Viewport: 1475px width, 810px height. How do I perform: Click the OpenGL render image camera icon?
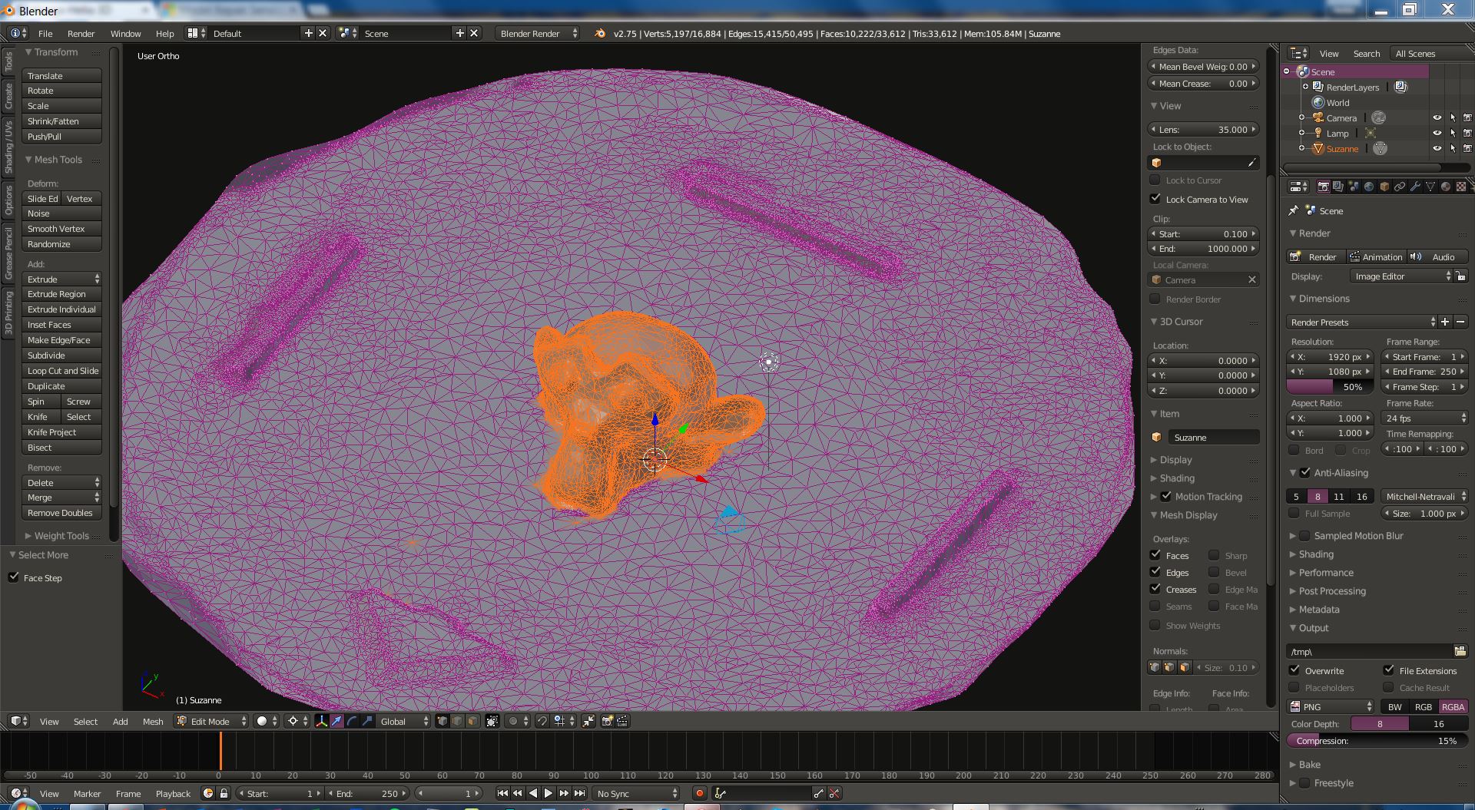click(x=607, y=721)
